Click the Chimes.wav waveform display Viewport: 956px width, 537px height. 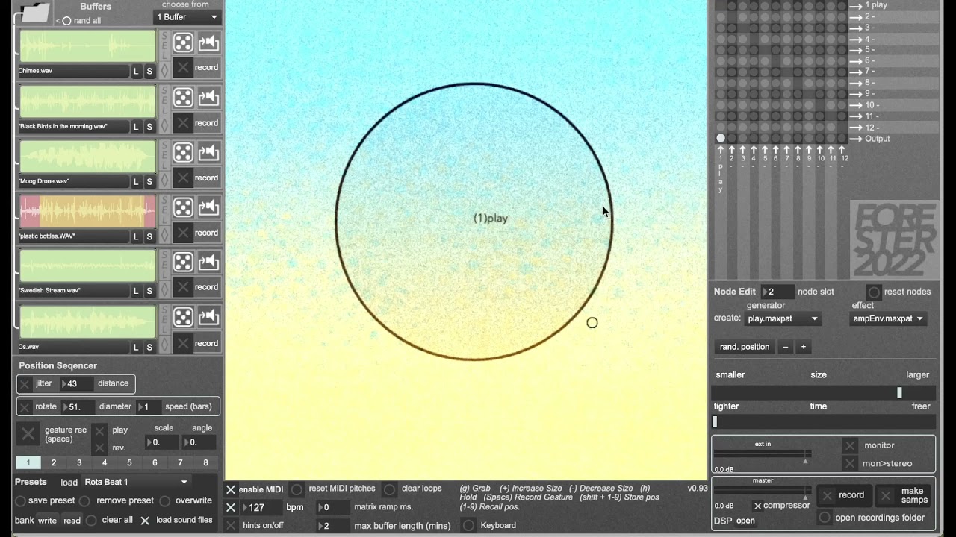click(87, 47)
